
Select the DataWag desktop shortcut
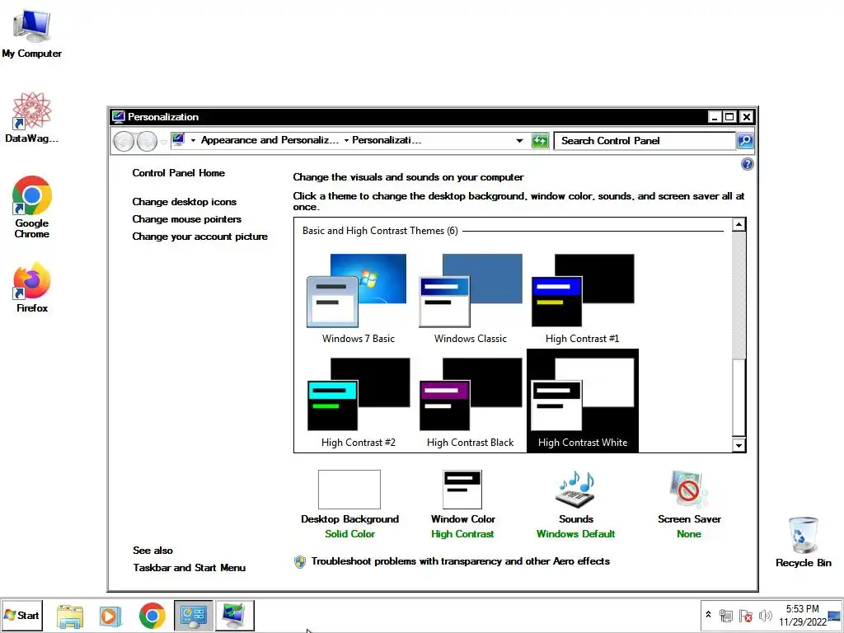(x=32, y=117)
